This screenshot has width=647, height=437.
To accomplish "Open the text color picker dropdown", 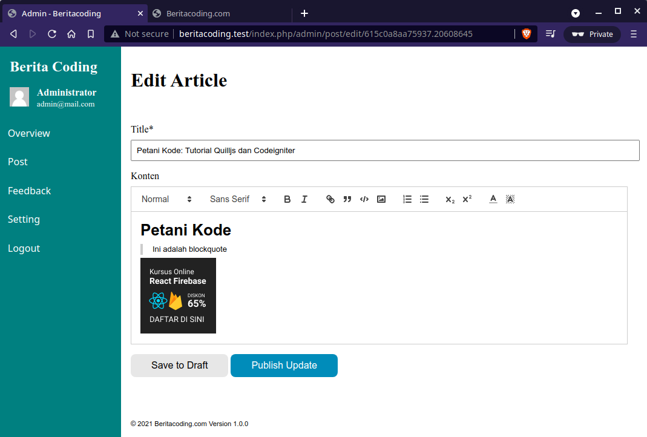I will 493,199.
